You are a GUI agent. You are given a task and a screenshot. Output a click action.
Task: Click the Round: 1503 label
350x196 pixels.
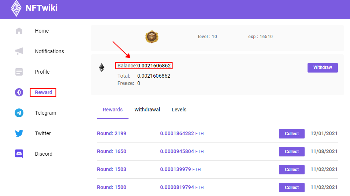pos(112,169)
